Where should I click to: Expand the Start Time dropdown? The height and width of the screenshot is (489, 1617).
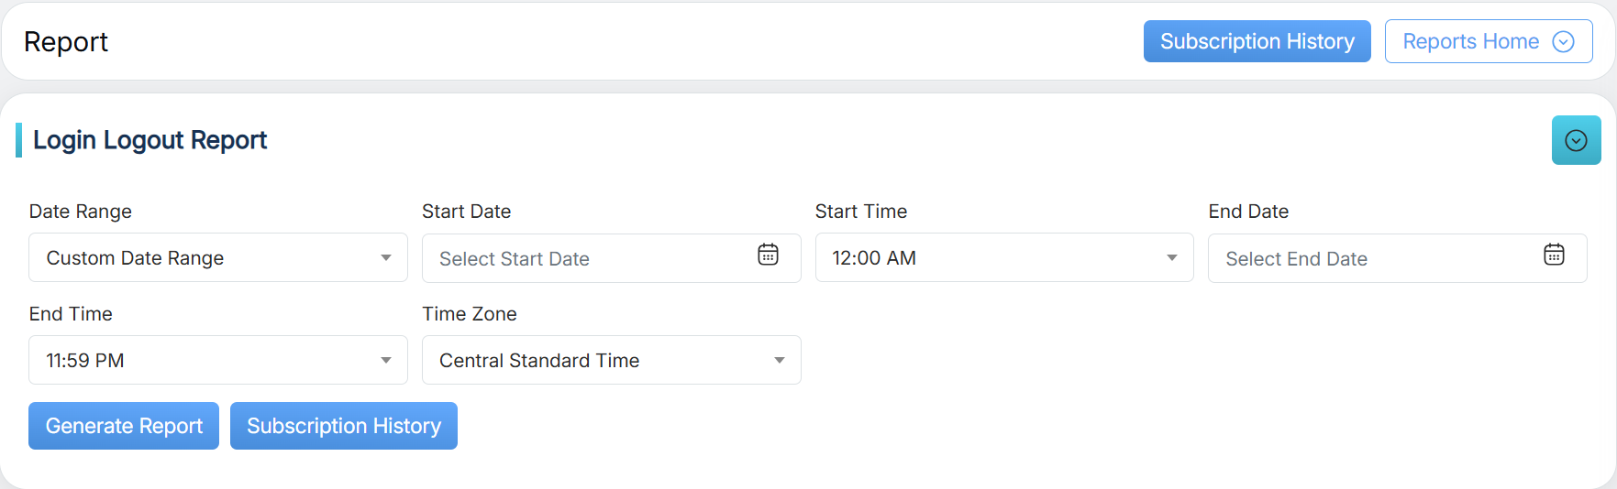click(1003, 258)
